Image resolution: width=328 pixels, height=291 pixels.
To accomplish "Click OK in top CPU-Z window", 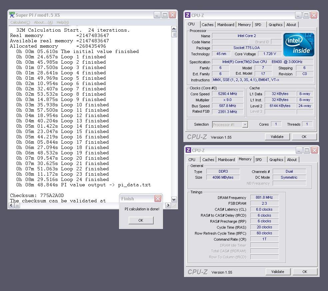I will point(304,137).
